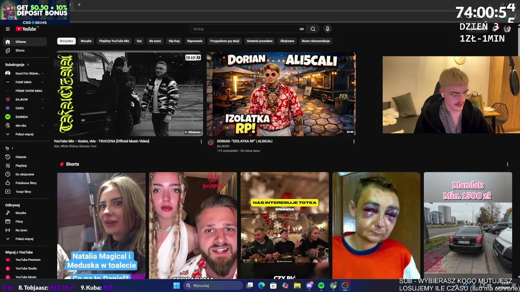Select the Gry filter chip
520x292 pixels.
[x=139, y=41]
